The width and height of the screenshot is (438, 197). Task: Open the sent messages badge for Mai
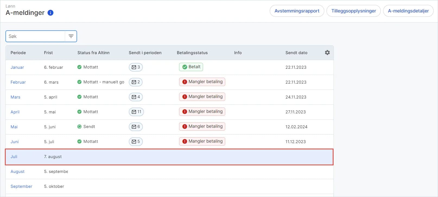pyautogui.click(x=136, y=127)
